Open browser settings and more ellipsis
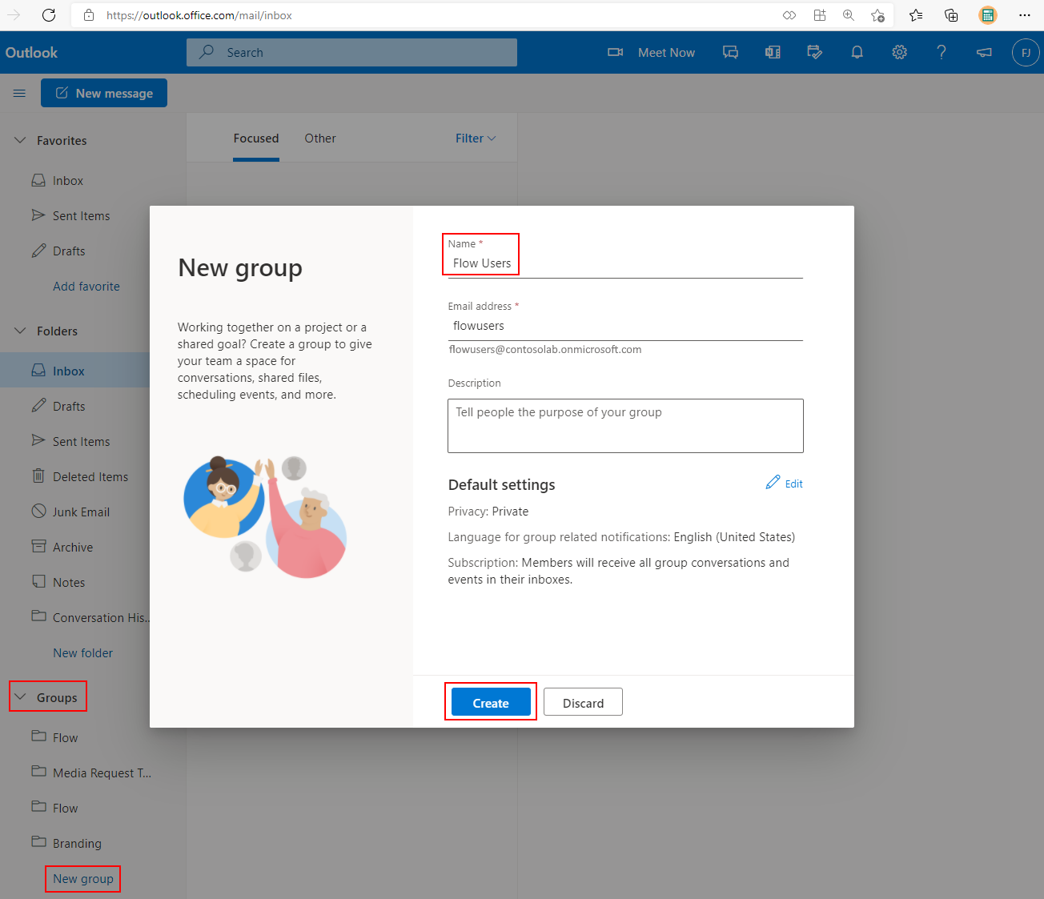This screenshot has height=899, width=1044. 1025,15
